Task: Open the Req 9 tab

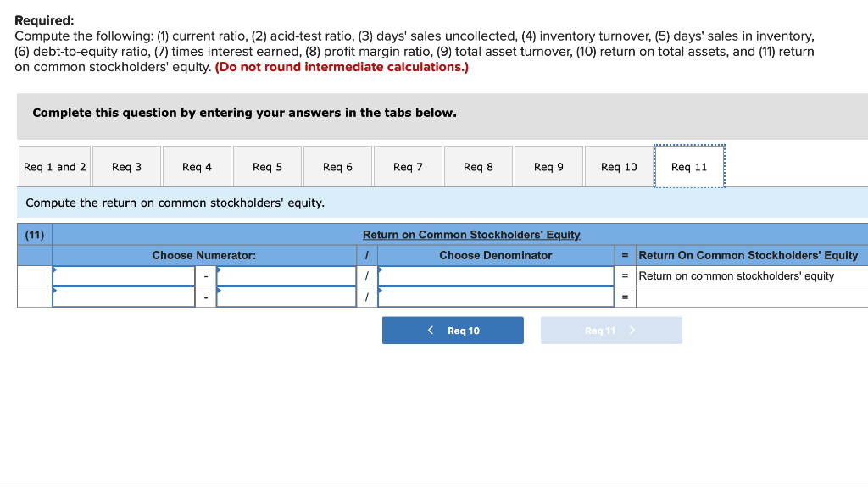Action: [548, 166]
